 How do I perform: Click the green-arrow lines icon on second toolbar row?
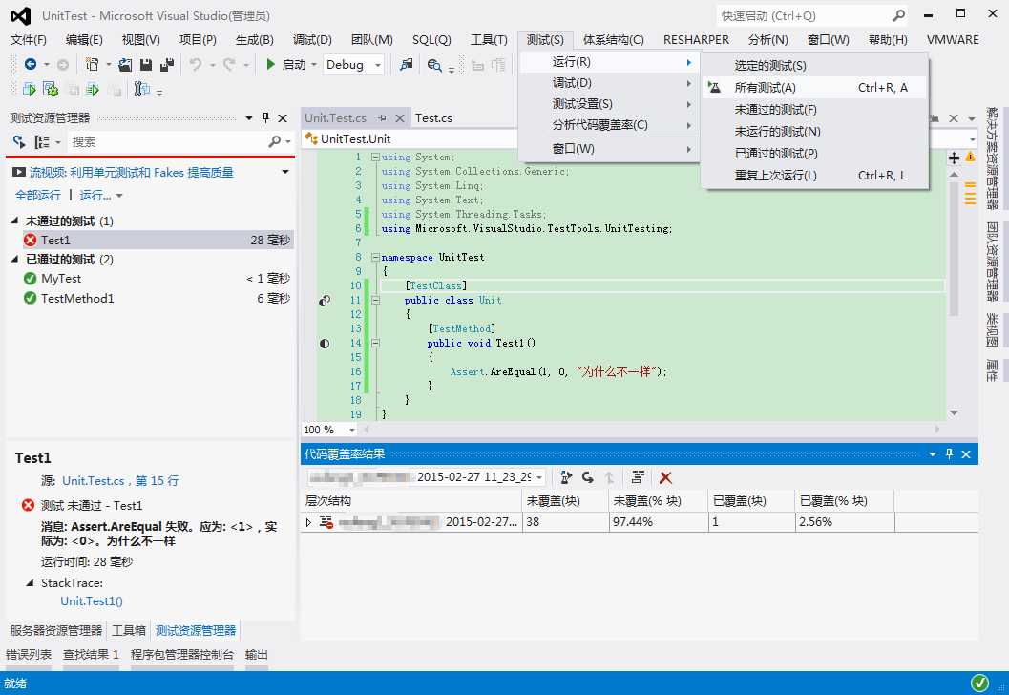click(93, 90)
